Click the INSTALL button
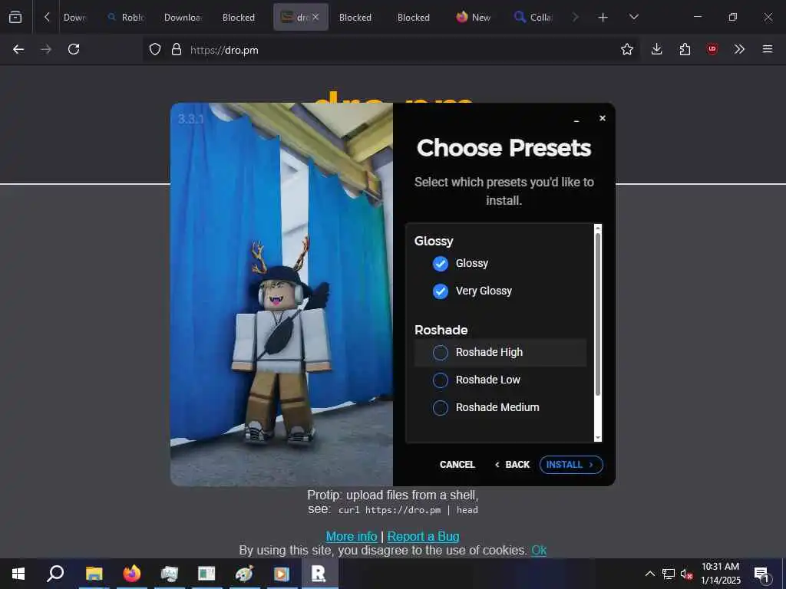 (570, 464)
